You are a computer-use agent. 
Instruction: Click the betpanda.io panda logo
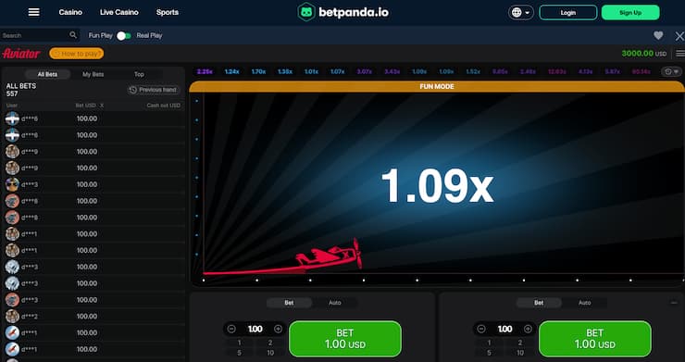(x=342, y=12)
